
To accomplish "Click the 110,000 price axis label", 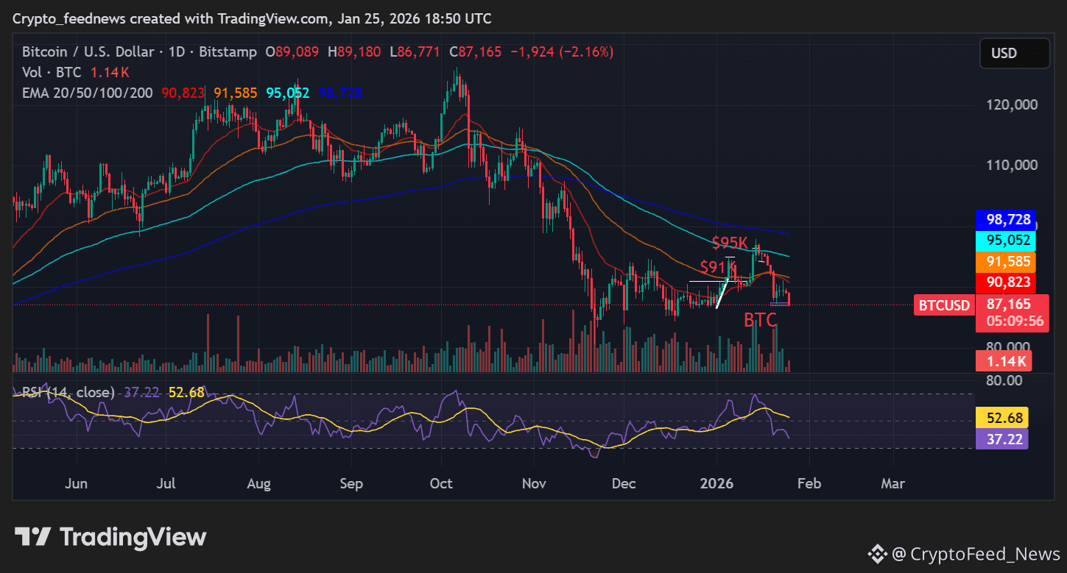I will pyautogui.click(x=1011, y=165).
